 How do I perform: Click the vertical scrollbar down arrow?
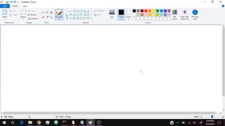point(224,110)
